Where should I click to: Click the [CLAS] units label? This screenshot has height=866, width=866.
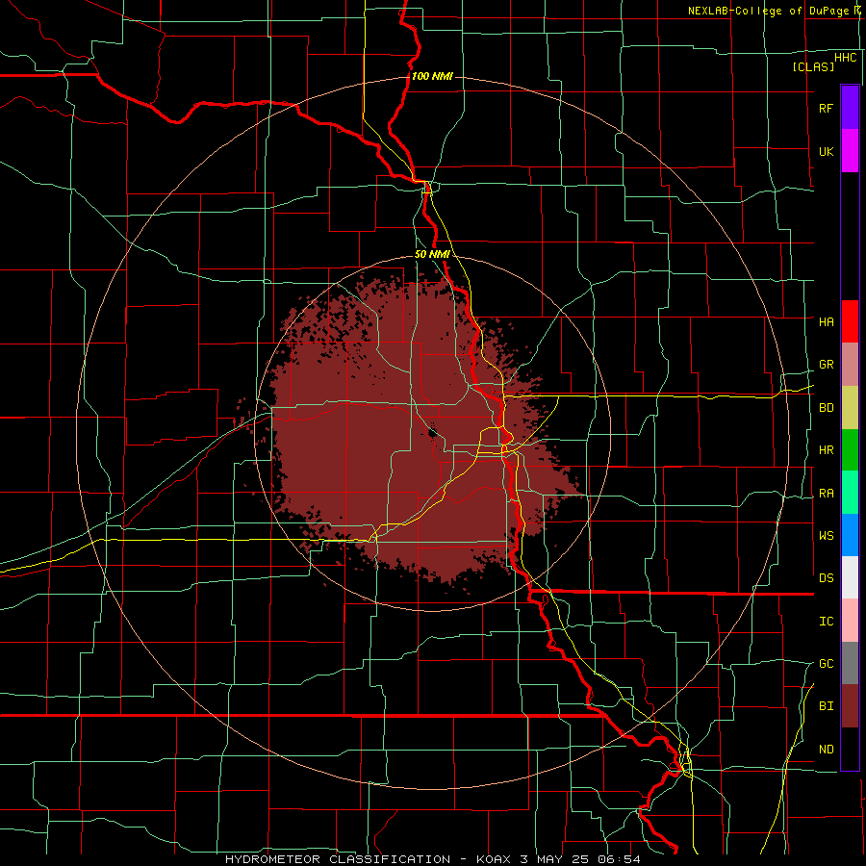tap(813, 66)
